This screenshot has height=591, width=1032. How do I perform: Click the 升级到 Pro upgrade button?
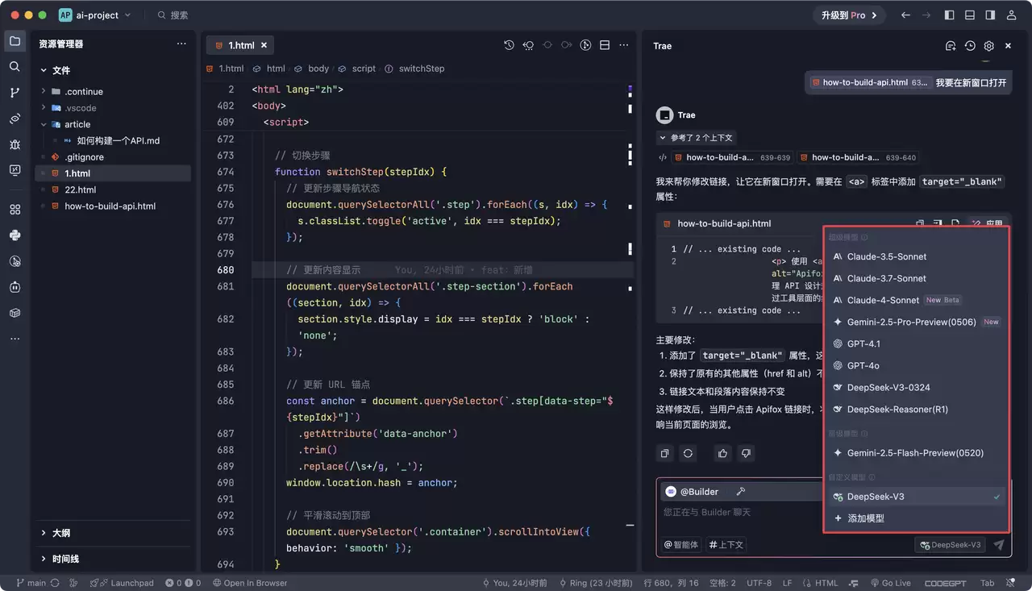[849, 15]
